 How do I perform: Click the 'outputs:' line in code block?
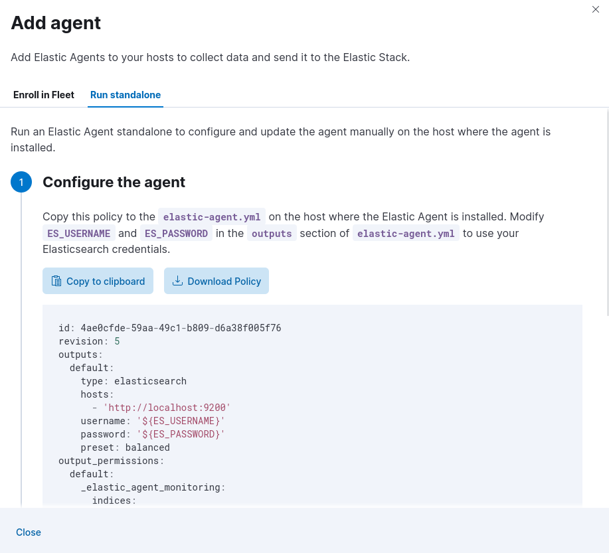pos(80,355)
